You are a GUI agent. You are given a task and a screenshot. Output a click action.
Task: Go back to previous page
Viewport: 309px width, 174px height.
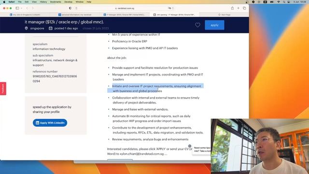click(27, 8)
